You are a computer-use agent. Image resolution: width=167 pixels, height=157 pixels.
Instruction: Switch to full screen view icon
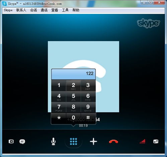156,142
